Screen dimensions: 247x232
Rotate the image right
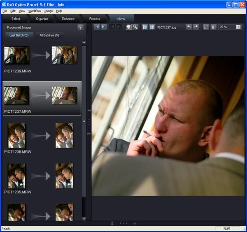196,27
